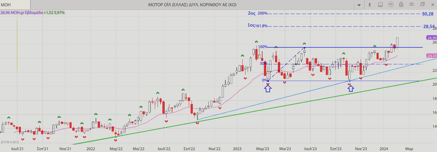Click the ΜΟΤΟΡ ΟΪΛ (ΕΛΛΑΣ) title text
The height and width of the screenshot is (152, 437).
coord(192,5)
